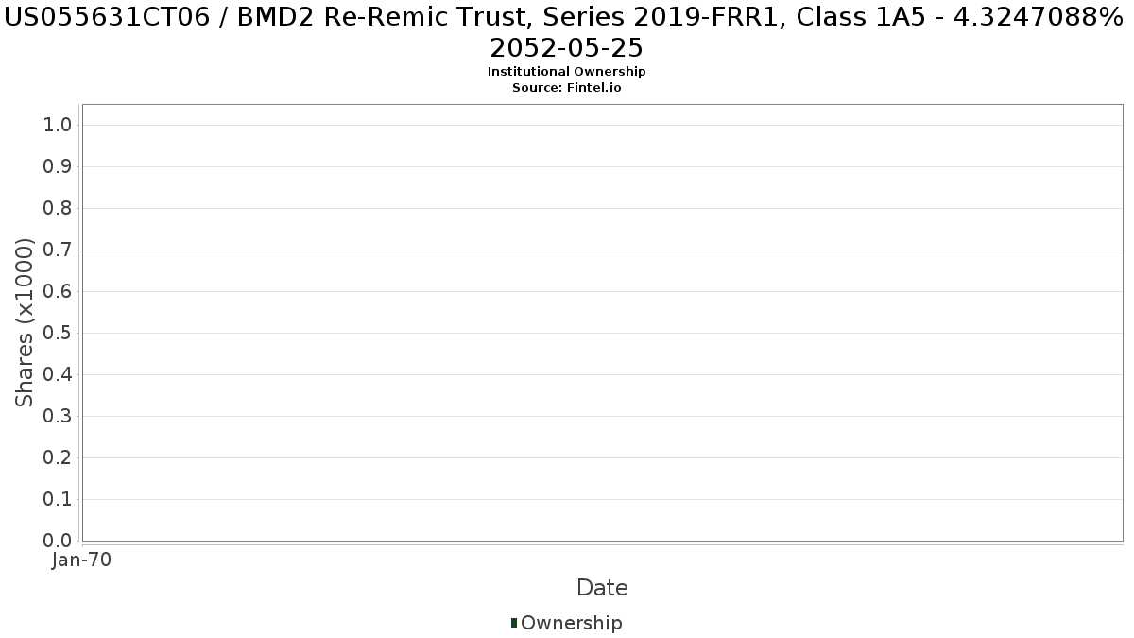Toggle the Ownership legend label

pos(572,623)
